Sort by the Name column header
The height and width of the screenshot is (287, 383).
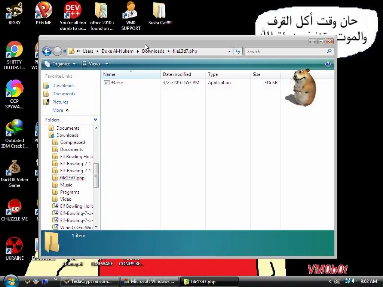(131, 74)
